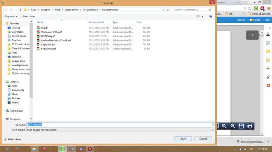This screenshot has height=152, width=272.
Task: Show more bookmarks chevron in Chrome
Action: (x=244, y=14)
